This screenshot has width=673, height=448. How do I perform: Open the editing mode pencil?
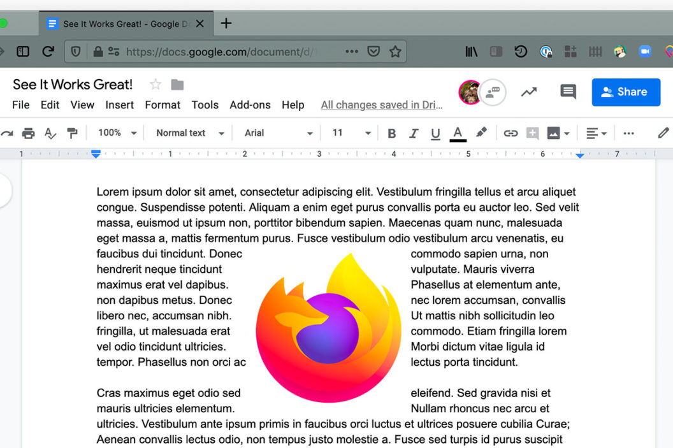[663, 133]
